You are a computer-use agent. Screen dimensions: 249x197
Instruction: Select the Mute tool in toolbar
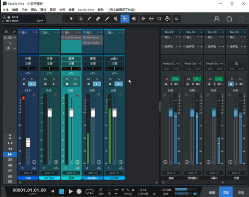click(116, 19)
